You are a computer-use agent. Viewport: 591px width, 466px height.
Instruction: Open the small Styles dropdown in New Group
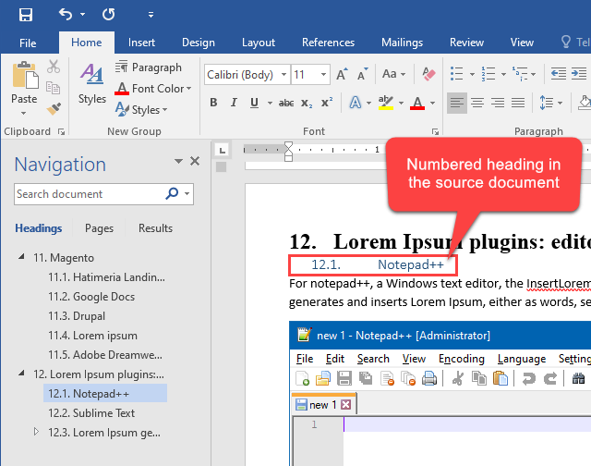pos(141,110)
